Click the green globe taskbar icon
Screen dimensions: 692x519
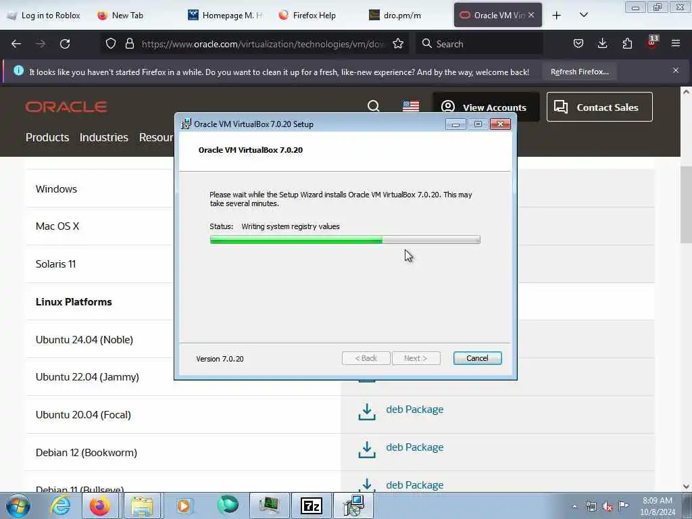[228, 505]
